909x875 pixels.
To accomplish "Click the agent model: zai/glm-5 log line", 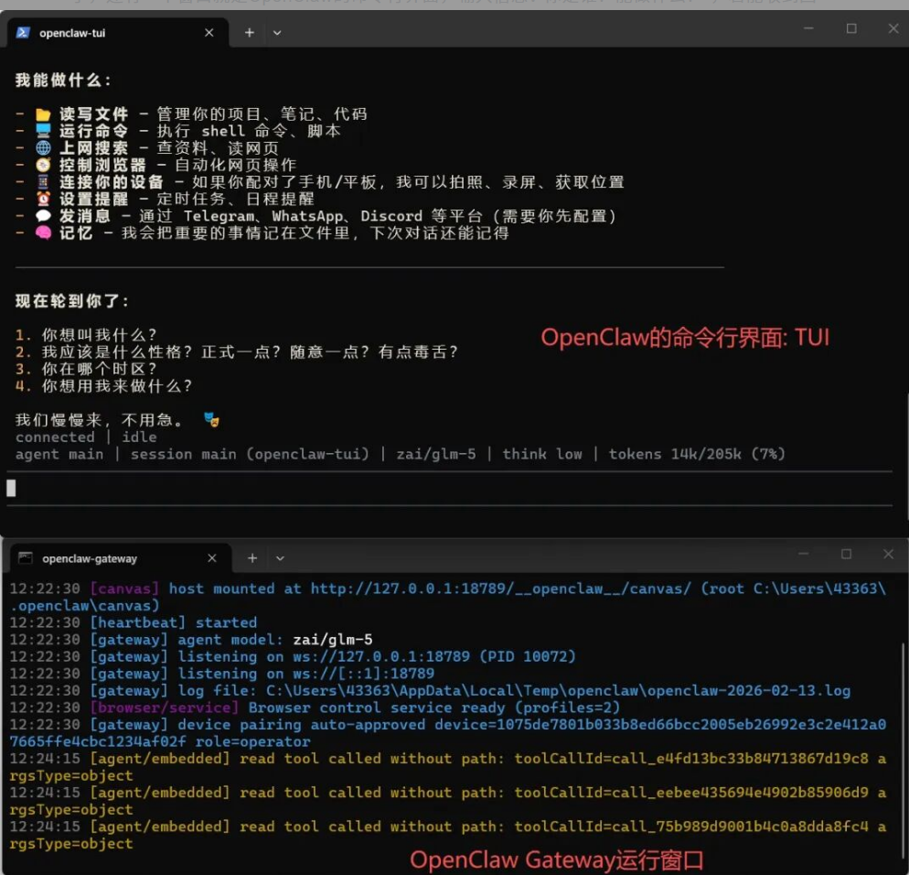I will [191, 640].
